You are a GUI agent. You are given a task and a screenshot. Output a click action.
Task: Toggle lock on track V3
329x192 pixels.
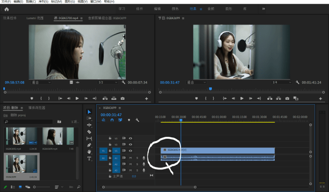(110, 138)
